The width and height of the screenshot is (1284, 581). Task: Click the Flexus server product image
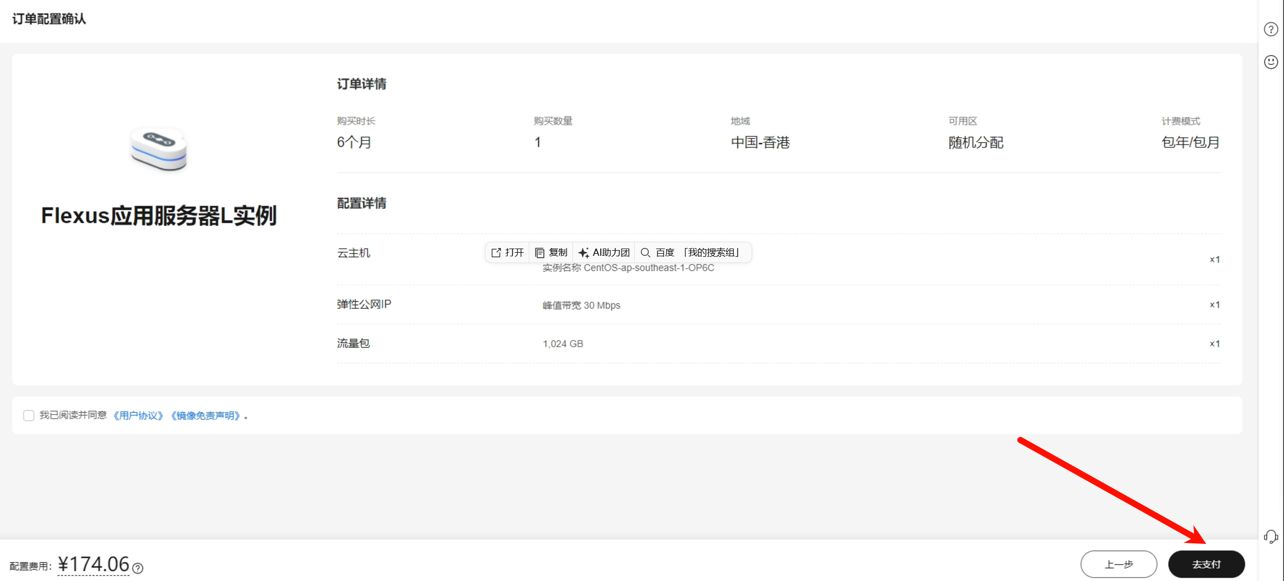159,149
